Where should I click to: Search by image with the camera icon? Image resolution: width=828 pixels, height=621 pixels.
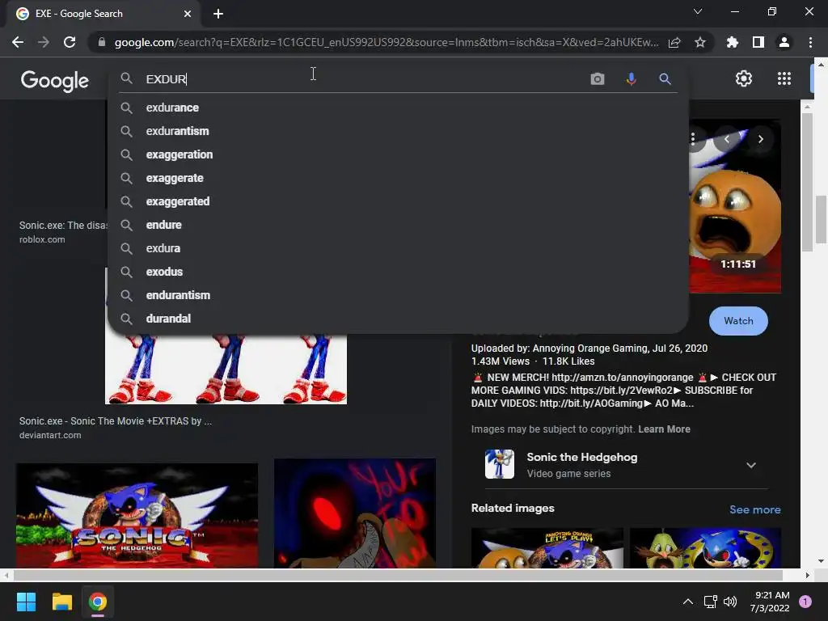tap(598, 79)
